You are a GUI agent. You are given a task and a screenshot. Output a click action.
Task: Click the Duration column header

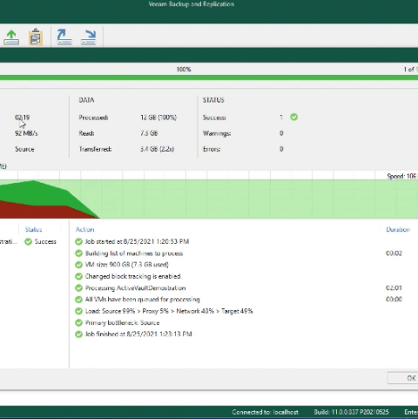398,229
